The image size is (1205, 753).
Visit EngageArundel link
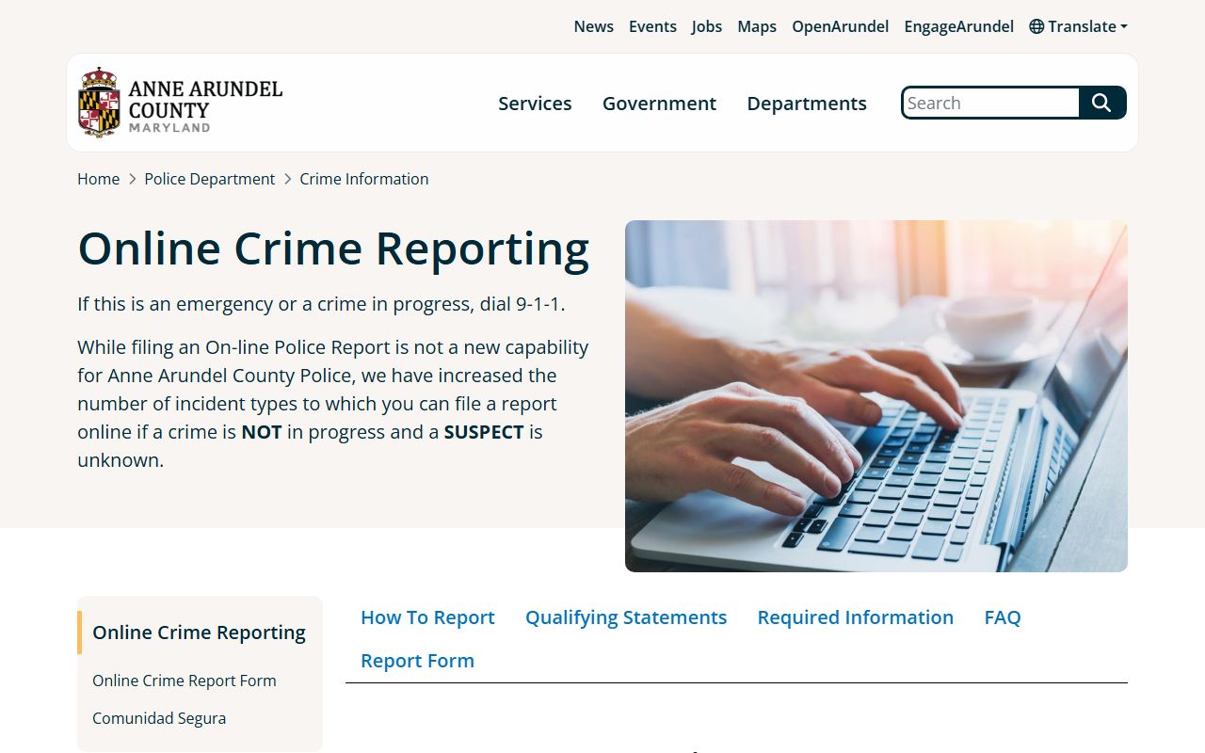click(x=959, y=26)
